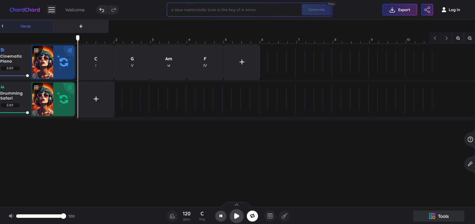The image size is (475, 224).
Task: Click the Drumming Safari artwork thumbnail
Action: point(43,99)
